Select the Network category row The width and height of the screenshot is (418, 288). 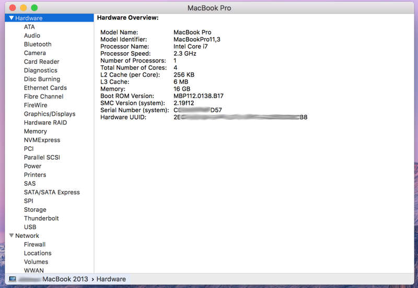[49, 235]
